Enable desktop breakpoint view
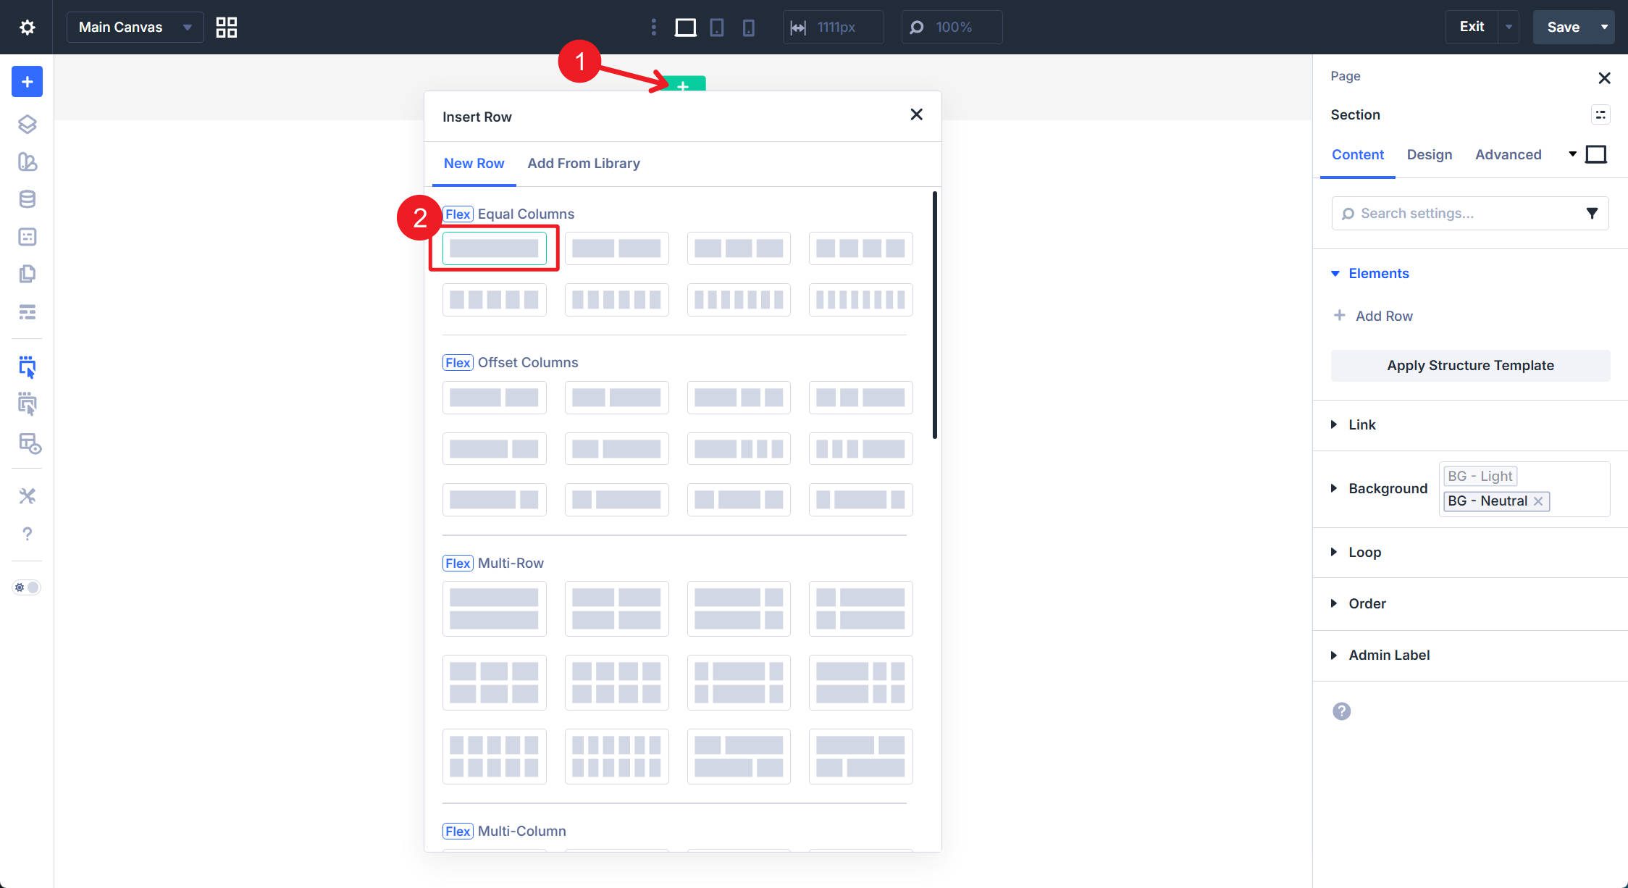 tap(685, 27)
